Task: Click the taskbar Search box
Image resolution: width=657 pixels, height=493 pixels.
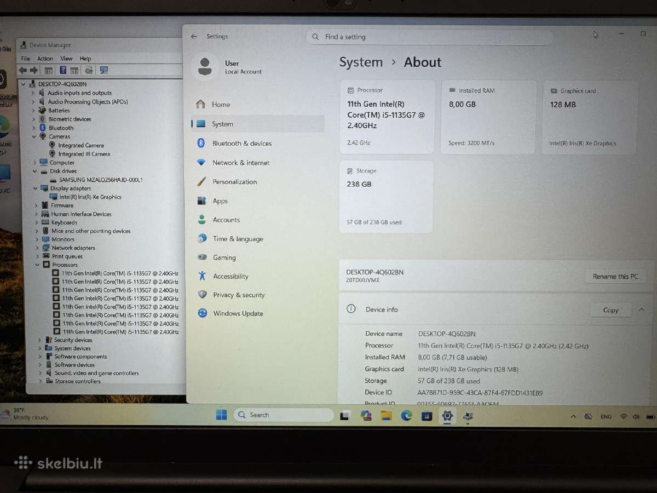Action: pos(284,415)
